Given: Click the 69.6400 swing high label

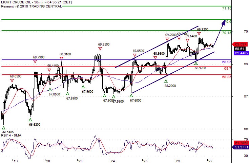Looking at the screenshot, I should pos(191,36).
